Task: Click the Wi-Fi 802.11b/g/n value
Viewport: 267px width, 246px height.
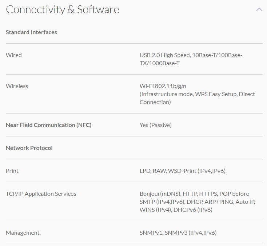Action: (x=163, y=86)
